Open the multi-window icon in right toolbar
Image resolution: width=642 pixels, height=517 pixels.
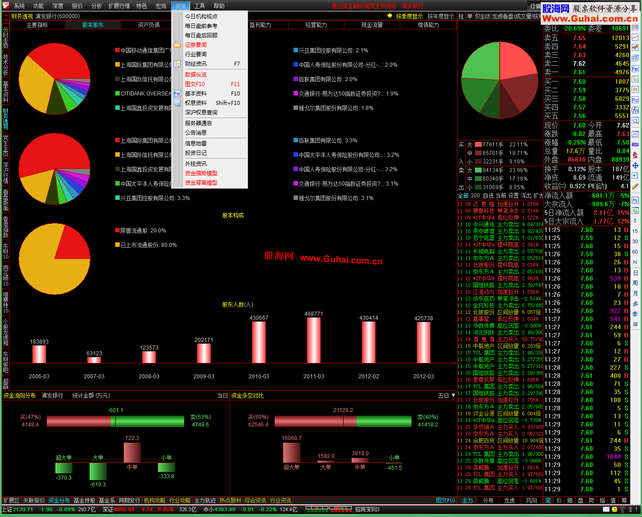[635, 58]
